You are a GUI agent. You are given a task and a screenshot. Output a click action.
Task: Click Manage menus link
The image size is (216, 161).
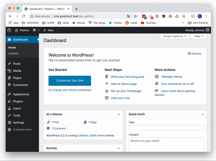172,77
